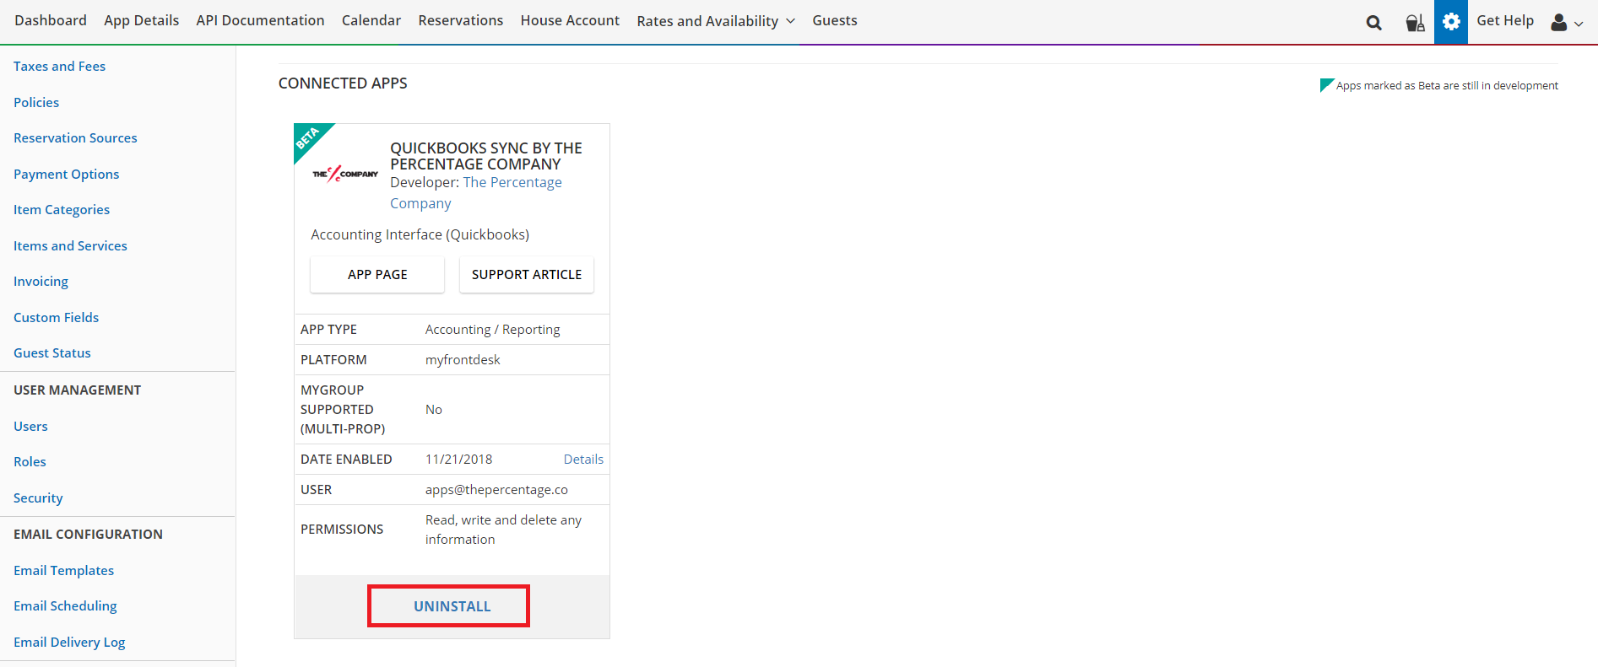
Task: Click the permissions description text
Action: pyautogui.click(x=503, y=530)
